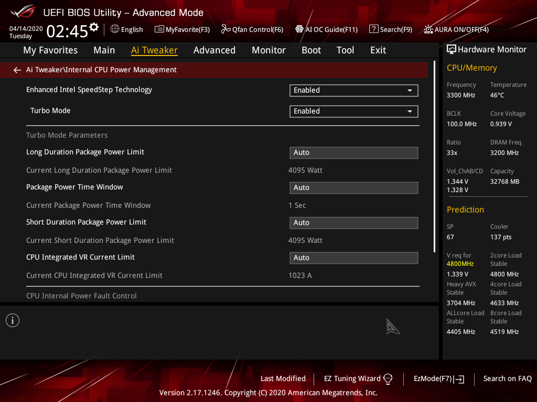Viewport: 537px width, 402px height.
Task: Click the 1 Sec time window value
Action: 297,205
